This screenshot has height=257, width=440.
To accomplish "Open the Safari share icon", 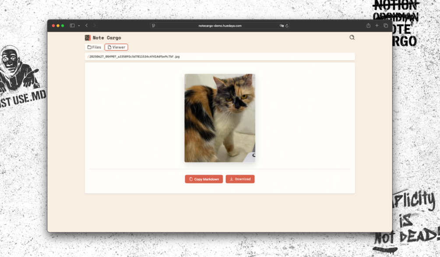I will 368,25.
